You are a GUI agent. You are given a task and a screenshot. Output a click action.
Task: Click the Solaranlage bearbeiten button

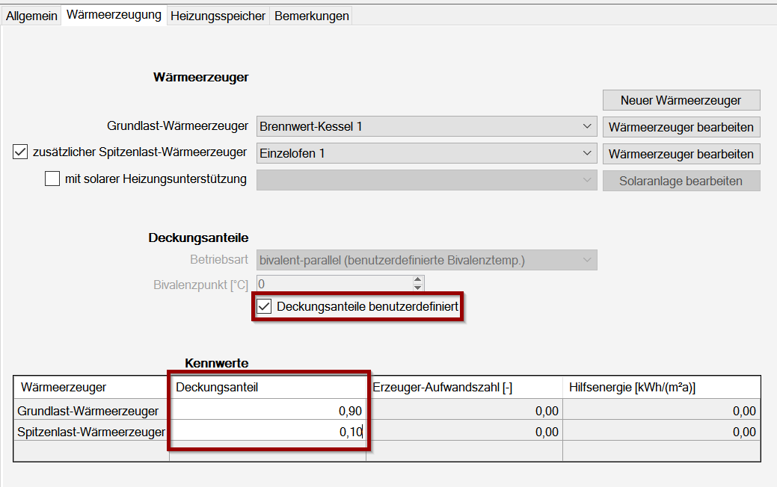click(x=681, y=181)
